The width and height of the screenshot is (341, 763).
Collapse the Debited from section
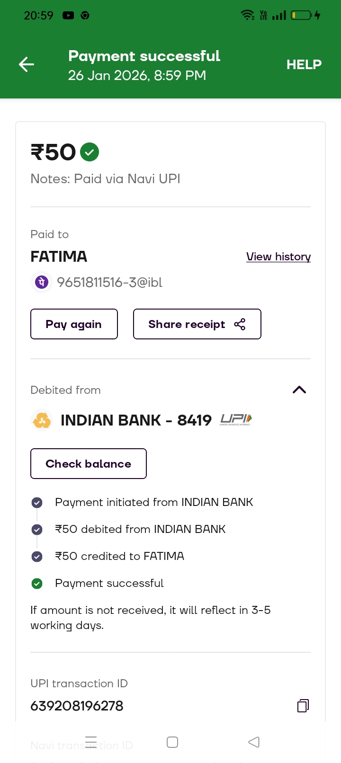click(299, 390)
